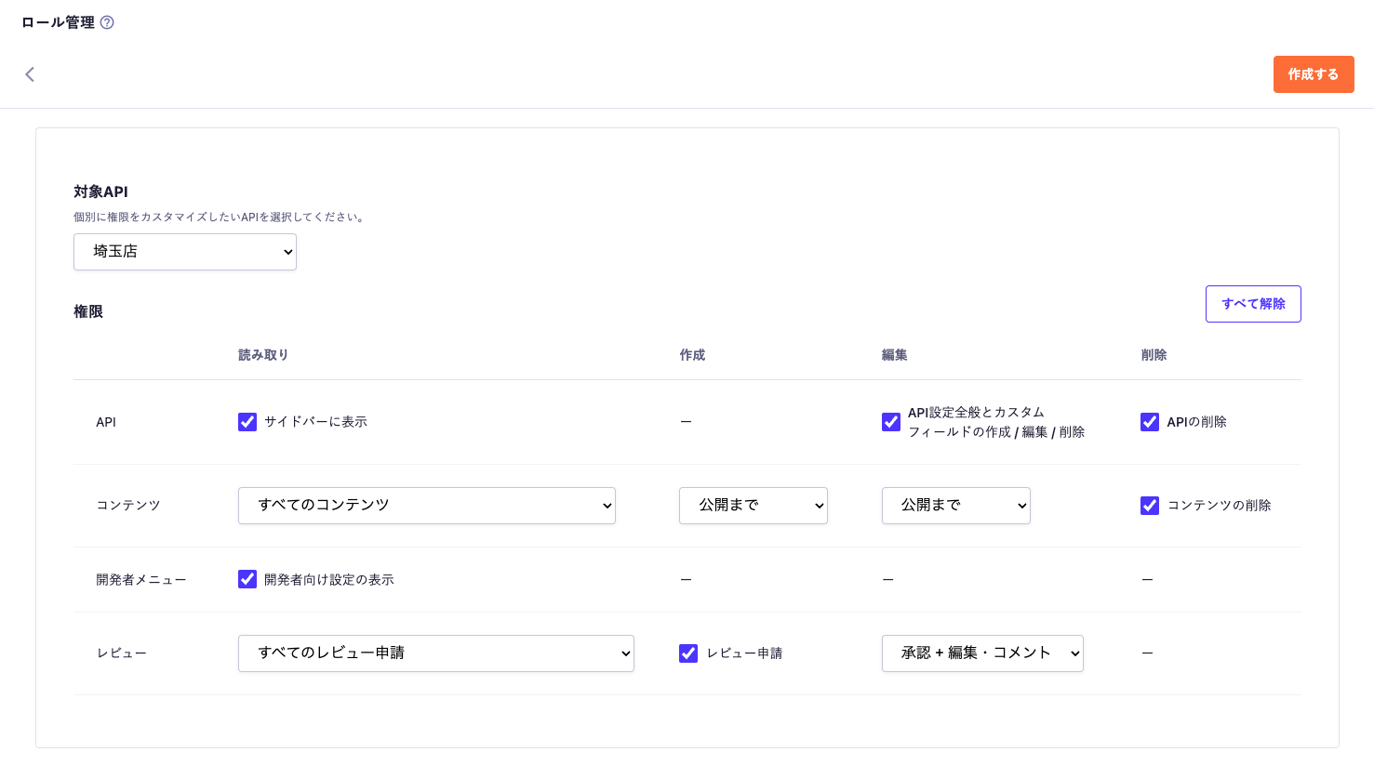The width and height of the screenshot is (1374, 765).
Task: Toggle the サイドバーに表示 checkbox
Action: (x=247, y=422)
